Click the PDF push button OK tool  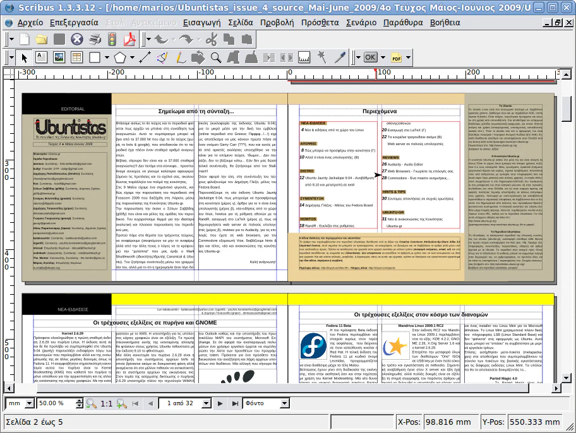click(370, 57)
